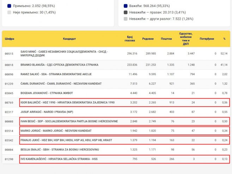The image size is (232, 174).
Task: Click vote total 1.325 for Begija Smajić
Action: click(134, 150)
